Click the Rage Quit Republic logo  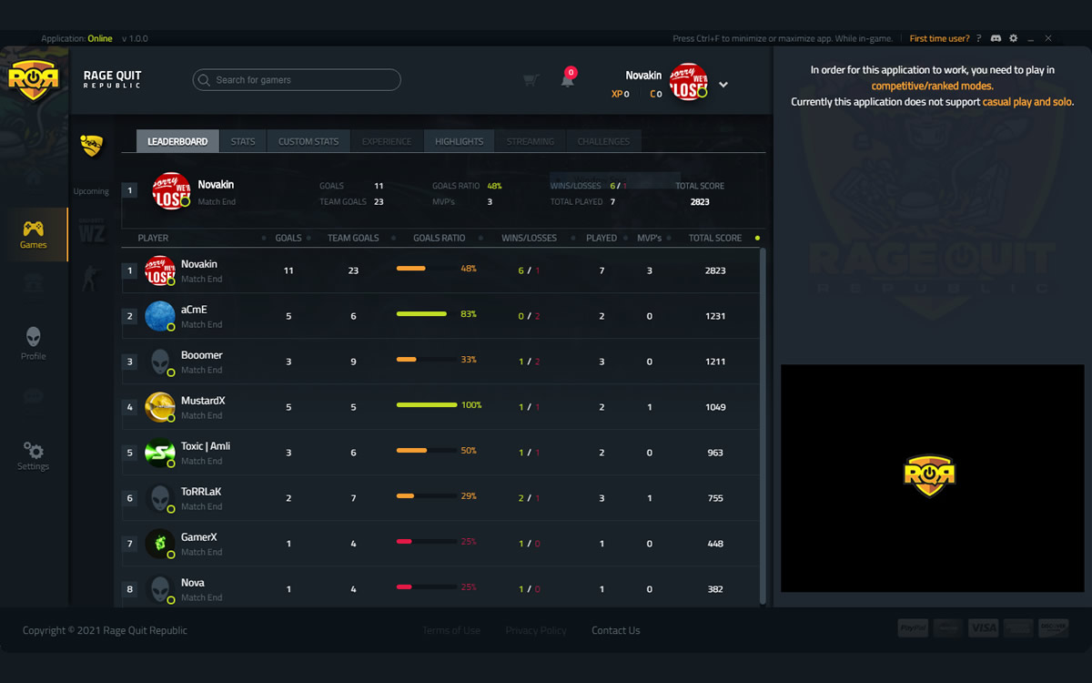(x=35, y=79)
